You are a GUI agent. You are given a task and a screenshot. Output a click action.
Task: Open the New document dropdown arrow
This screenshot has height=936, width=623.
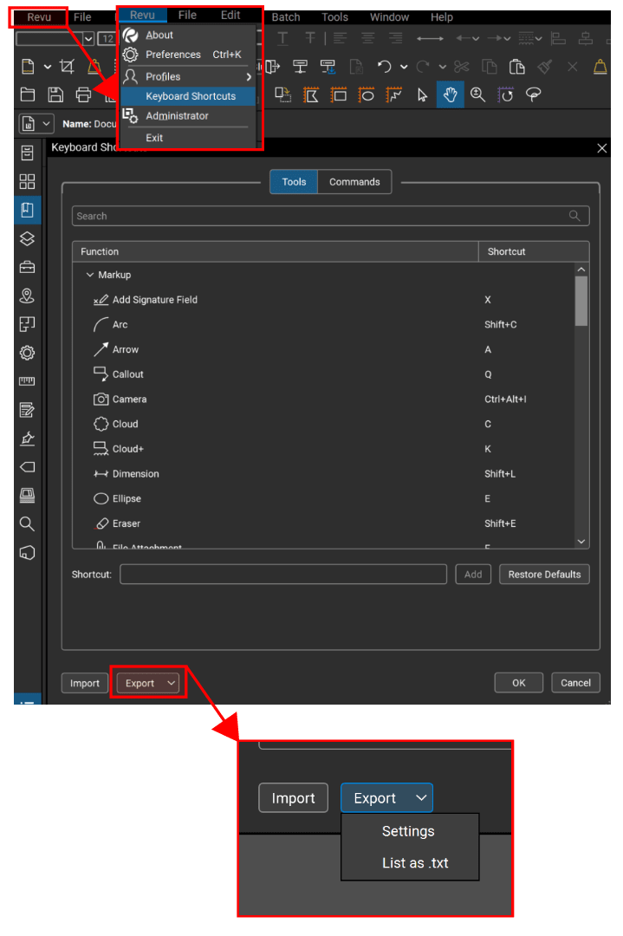[47, 67]
